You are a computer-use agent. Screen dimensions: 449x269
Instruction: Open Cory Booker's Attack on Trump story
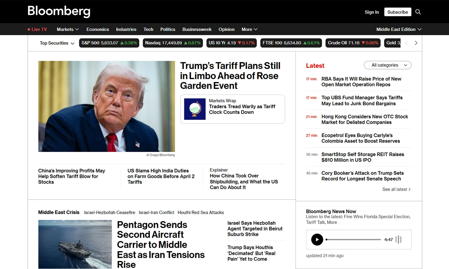point(362,176)
